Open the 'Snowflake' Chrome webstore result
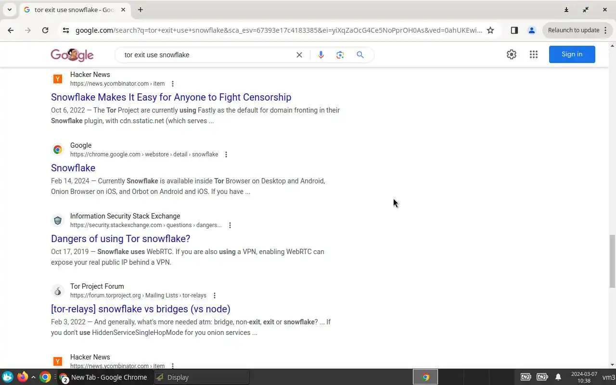 click(73, 168)
